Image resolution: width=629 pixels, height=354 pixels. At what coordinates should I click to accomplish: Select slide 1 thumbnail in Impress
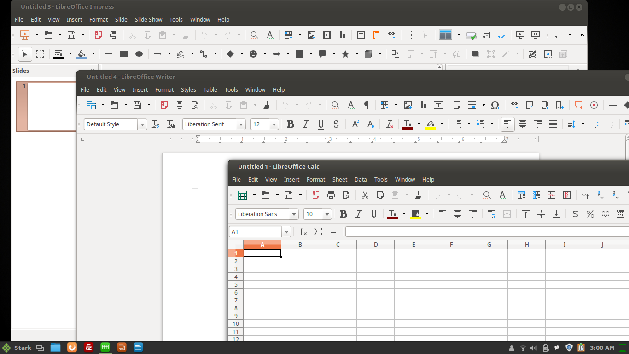click(x=52, y=106)
